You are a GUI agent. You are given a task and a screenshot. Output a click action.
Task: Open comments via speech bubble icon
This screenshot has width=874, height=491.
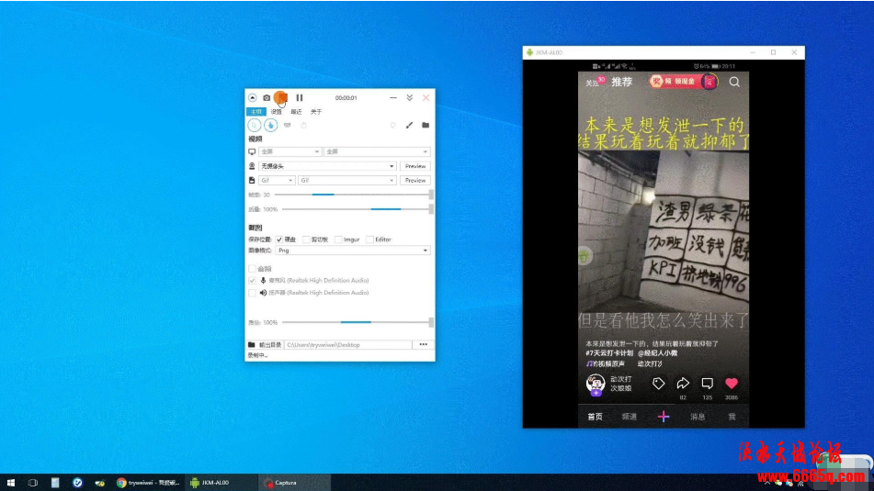coord(708,383)
